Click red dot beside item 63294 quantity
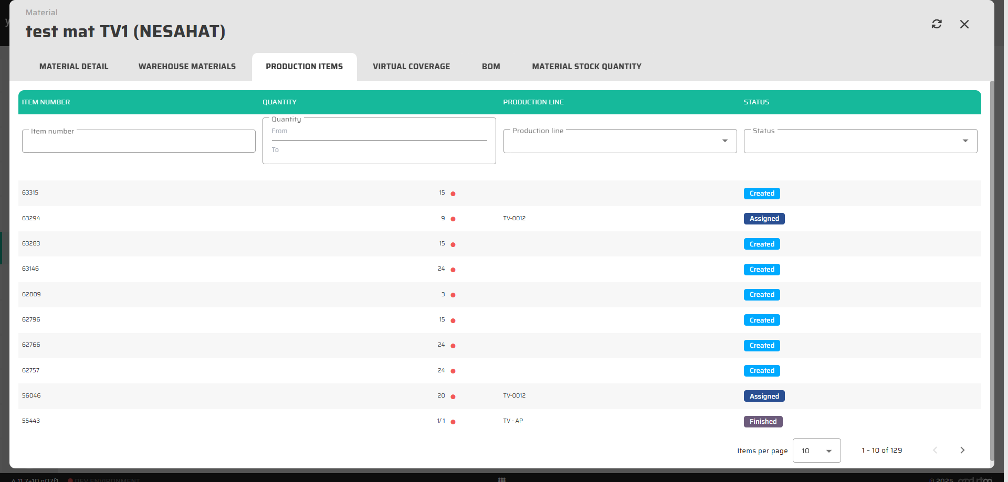1008x482 pixels. (453, 219)
